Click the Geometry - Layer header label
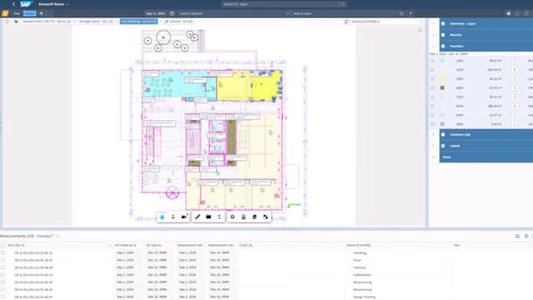Viewport: 533px width, 300px height. pos(463,24)
